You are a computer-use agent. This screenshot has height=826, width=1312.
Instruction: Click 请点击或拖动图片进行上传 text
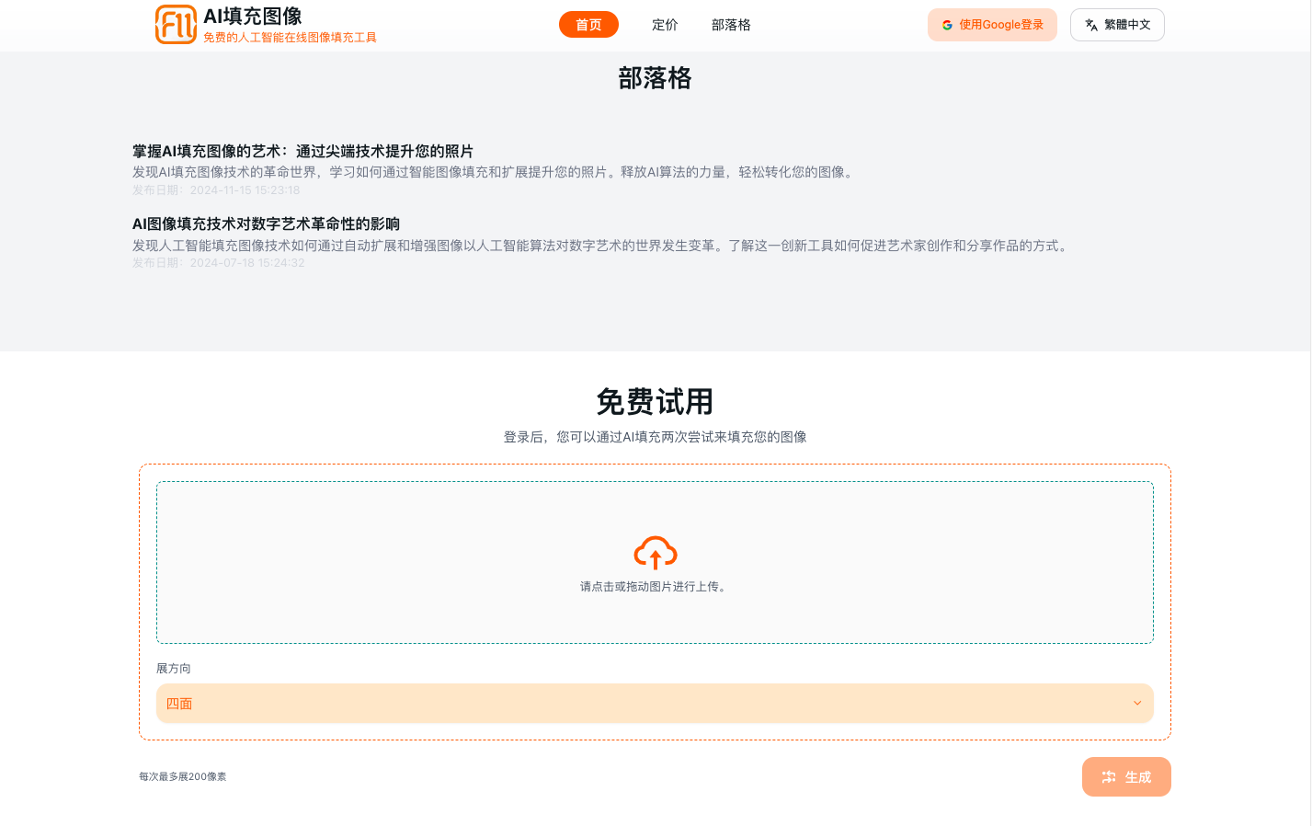pyautogui.click(x=655, y=586)
